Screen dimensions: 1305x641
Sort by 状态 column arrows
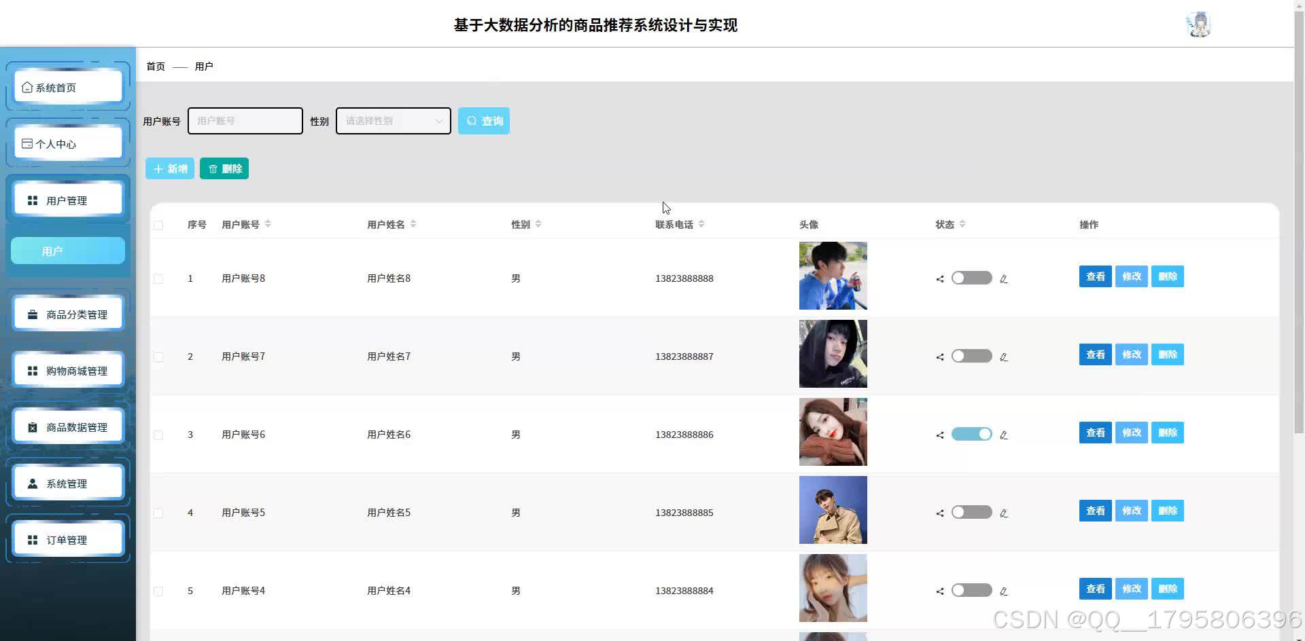pos(962,224)
